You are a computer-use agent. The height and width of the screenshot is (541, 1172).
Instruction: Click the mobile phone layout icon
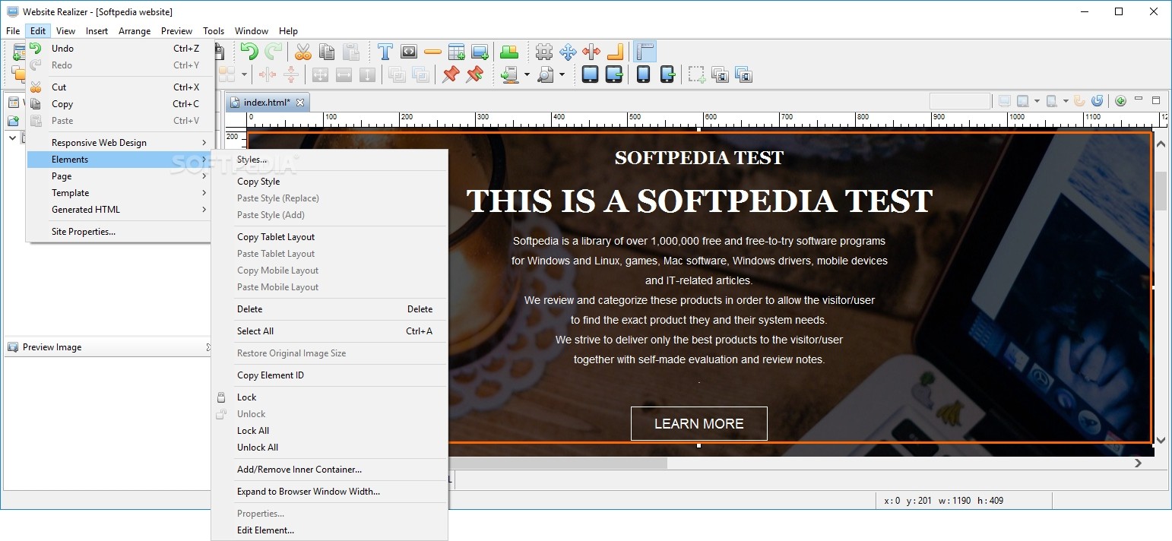click(643, 74)
